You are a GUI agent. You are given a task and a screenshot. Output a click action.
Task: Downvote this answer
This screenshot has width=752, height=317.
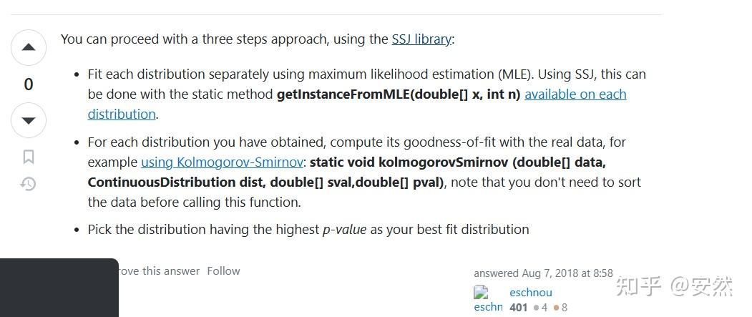29,120
